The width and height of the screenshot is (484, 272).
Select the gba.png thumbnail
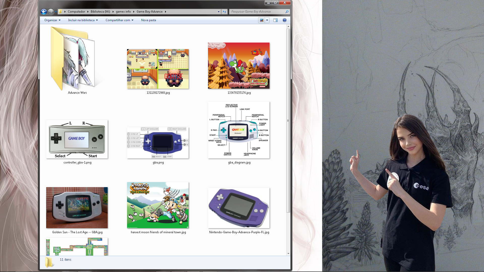pyautogui.click(x=158, y=143)
